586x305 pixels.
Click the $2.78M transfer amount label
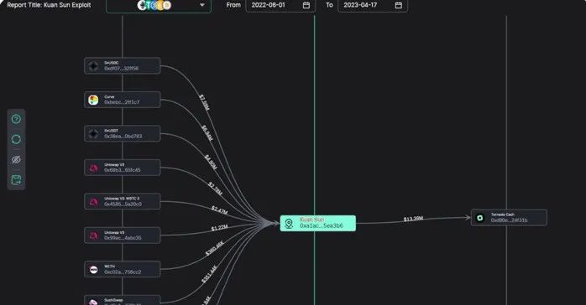(x=215, y=189)
